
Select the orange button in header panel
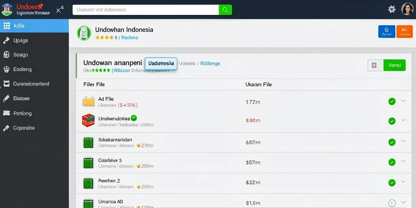click(x=404, y=32)
